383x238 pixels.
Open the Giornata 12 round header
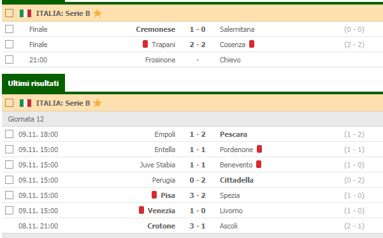[192, 119]
